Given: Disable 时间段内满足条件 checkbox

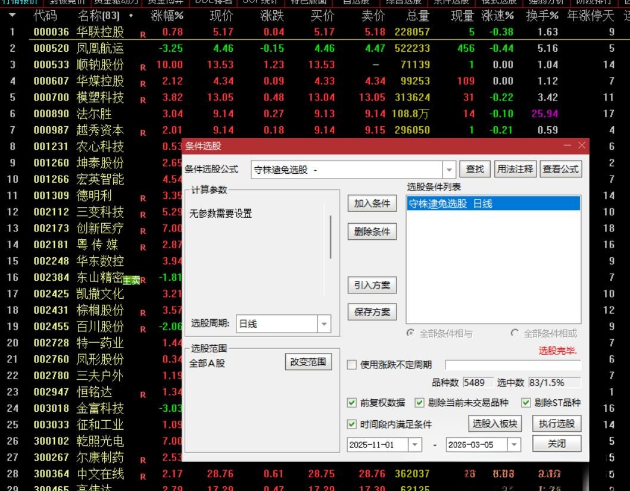Looking at the screenshot, I should tap(352, 424).
